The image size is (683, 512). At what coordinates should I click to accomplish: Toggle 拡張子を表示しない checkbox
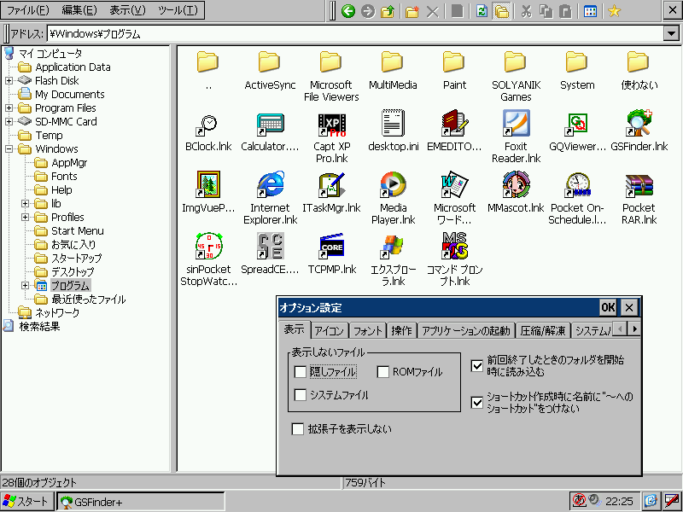point(298,429)
